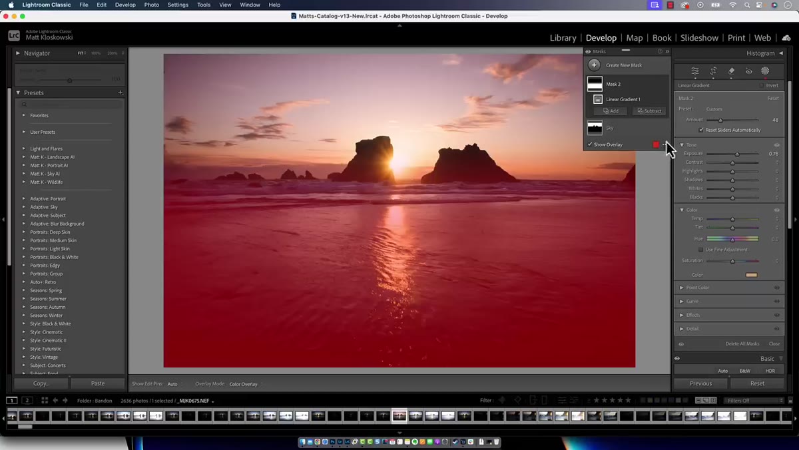The image size is (799, 450).
Task: Select the Edit sliders tool icon
Action: point(695,71)
